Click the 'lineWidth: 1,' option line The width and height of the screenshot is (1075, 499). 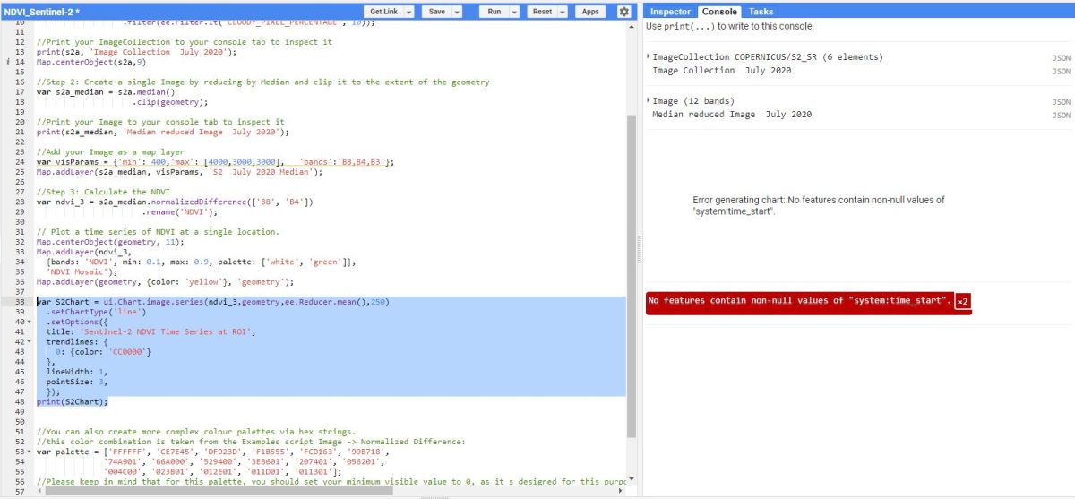click(77, 372)
